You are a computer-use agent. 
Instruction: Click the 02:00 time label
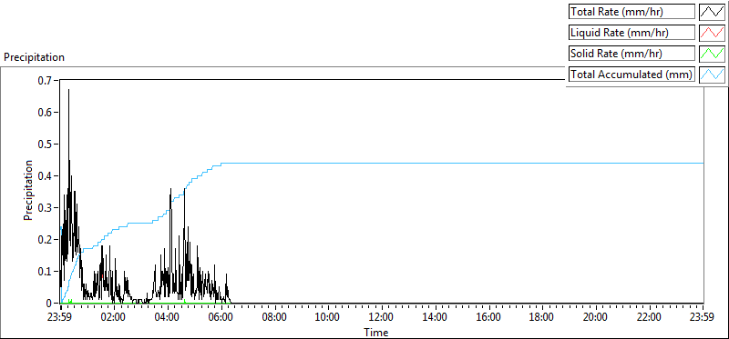point(114,318)
